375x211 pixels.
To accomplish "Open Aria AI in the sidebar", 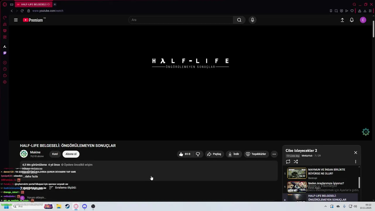I will (x=5, y=47).
